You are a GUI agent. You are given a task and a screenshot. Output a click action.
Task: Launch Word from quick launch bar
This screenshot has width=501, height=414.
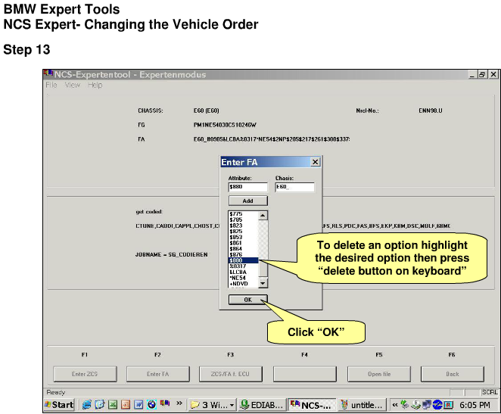138,405
